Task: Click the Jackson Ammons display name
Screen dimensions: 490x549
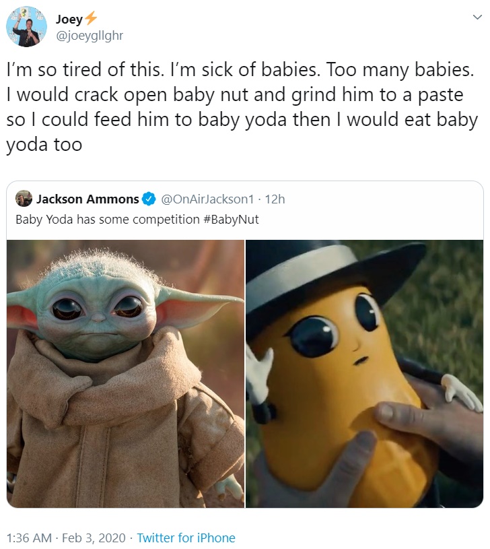Action: tap(87, 199)
